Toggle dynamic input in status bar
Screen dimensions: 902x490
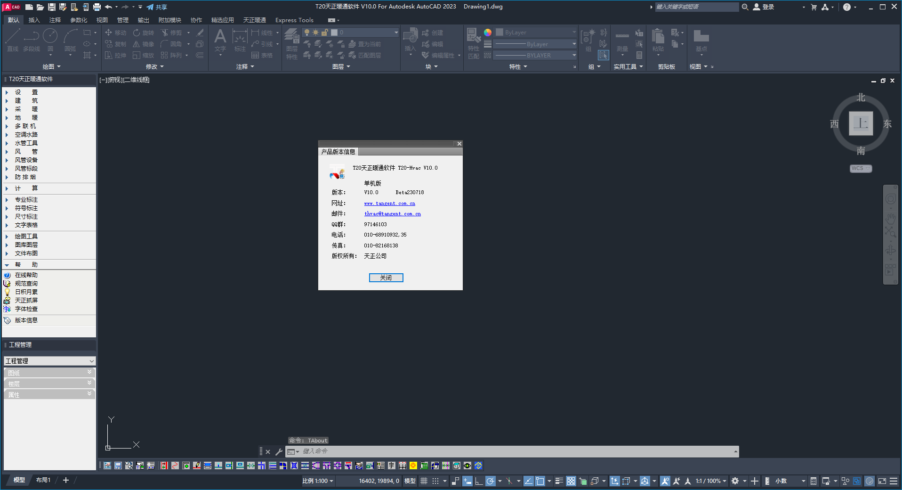467,481
